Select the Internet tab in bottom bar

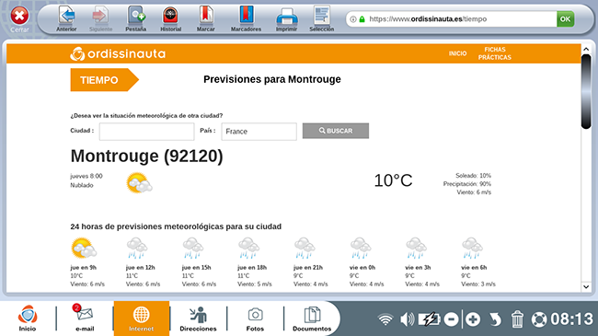(141, 319)
